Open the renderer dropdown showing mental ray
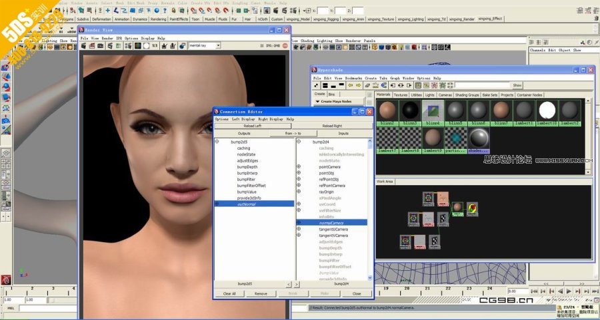 click(x=207, y=46)
